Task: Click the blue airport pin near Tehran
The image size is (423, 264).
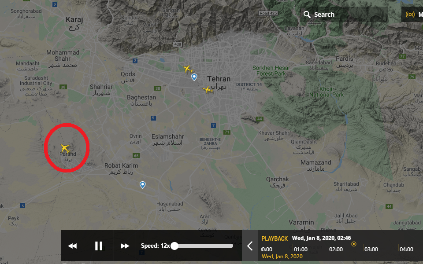Action: (194, 77)
